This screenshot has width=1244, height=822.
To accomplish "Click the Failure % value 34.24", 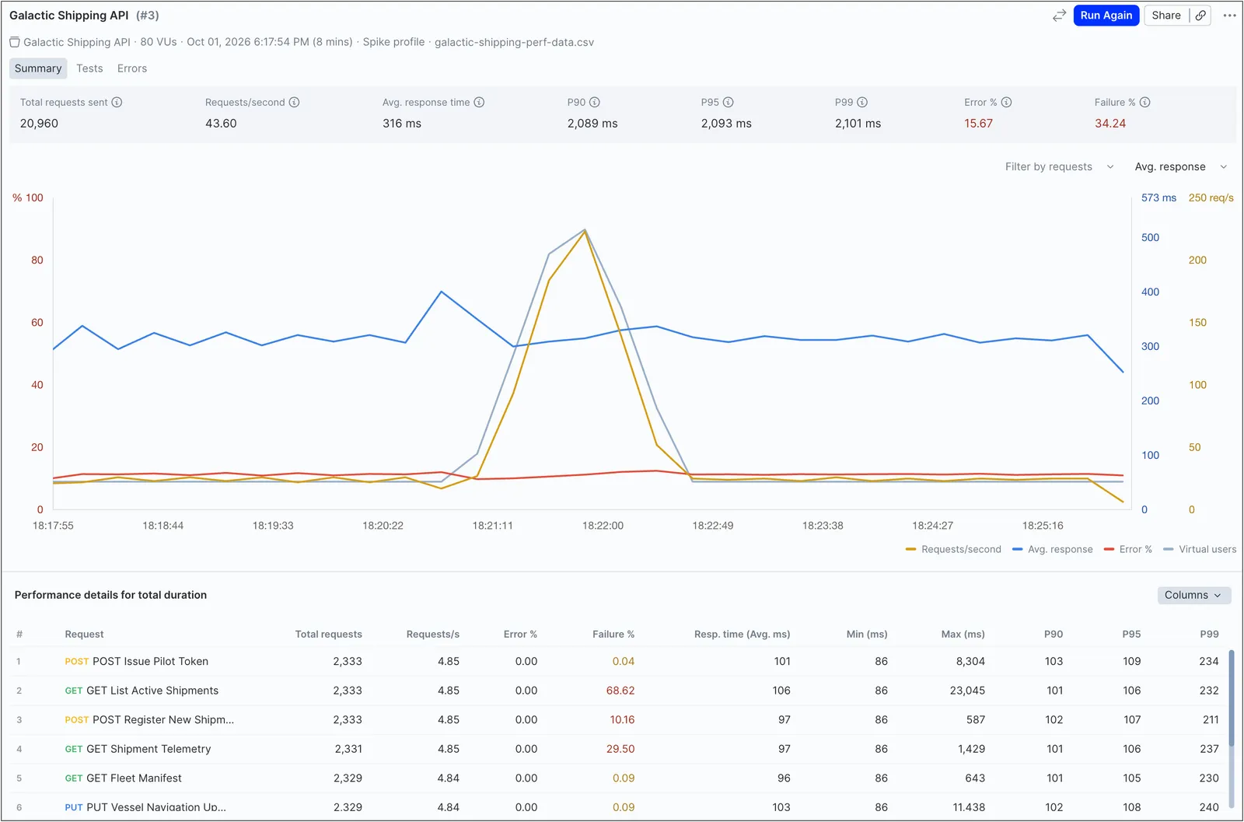I will 1110,124.
